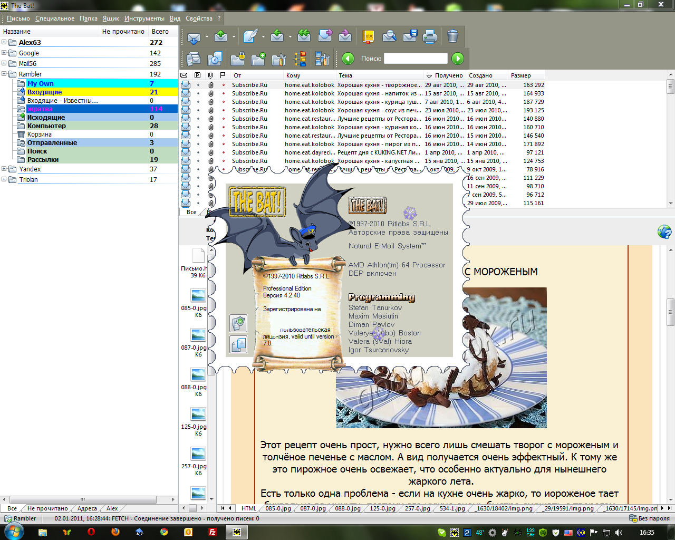This screenshot has width=675, height=540.
Task: Reply to the selected message
Action: [277, 36]
